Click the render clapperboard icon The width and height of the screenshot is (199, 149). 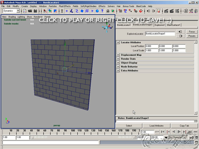(166, 11)
